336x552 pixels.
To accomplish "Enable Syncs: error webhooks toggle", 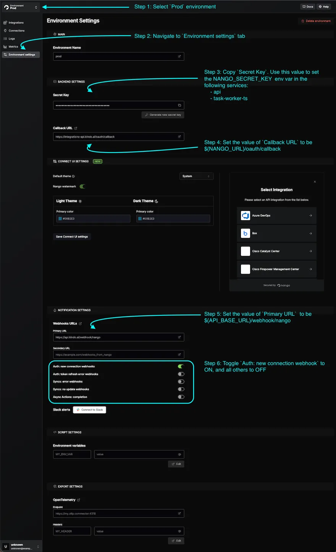I will 181,382.
